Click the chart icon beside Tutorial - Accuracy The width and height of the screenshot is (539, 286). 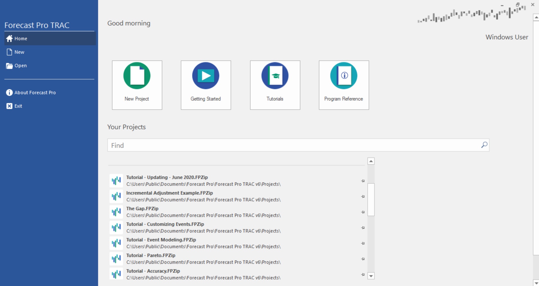[x=116, y=274]
